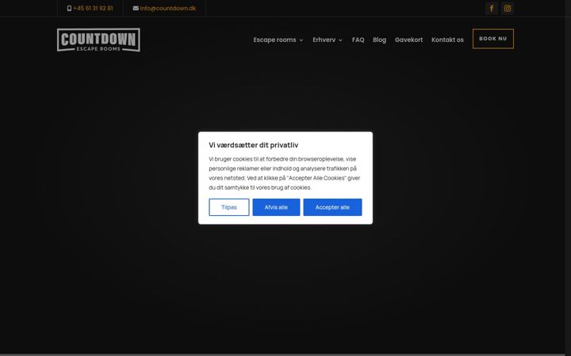Click Tilpas to customize cookies
The image size is (571, 356).
(229, 207)
